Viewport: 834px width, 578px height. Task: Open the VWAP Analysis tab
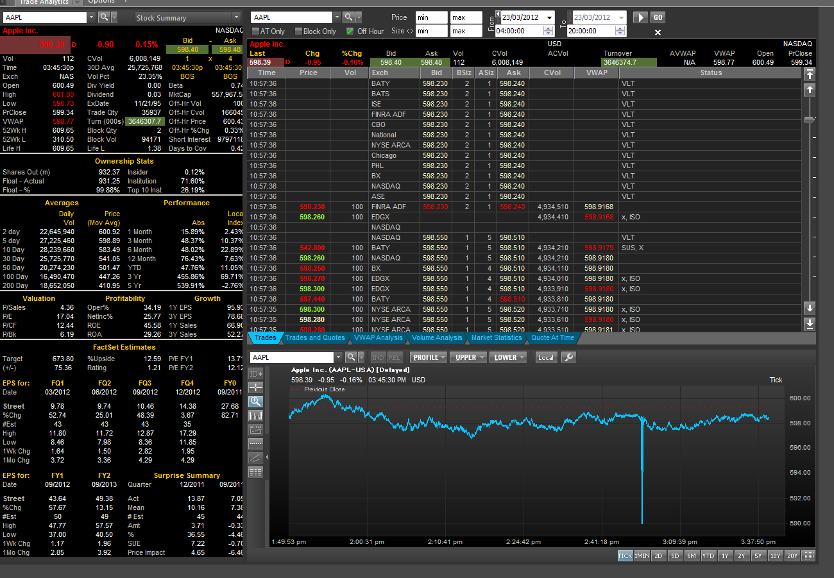coord(379,337)
